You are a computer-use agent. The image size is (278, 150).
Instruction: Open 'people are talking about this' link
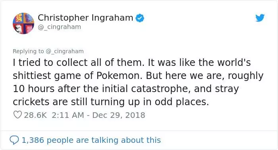[x=104, y=140]
